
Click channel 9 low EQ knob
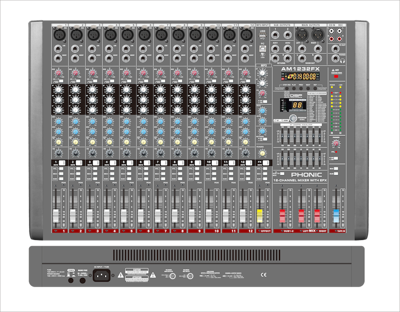194,110
